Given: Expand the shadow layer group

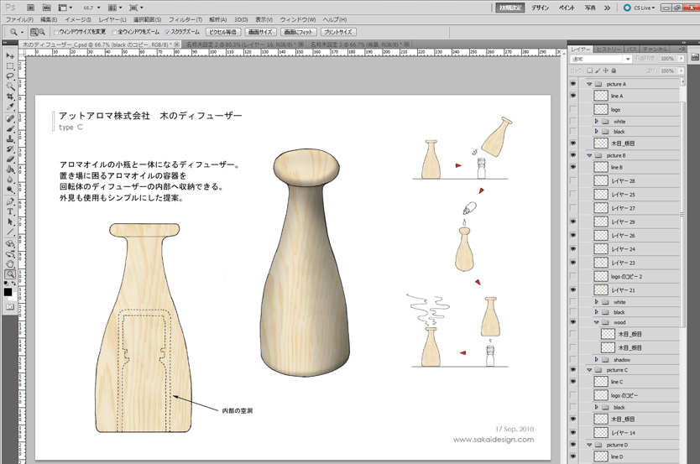Looking at the screenshot, I should 596,359.
